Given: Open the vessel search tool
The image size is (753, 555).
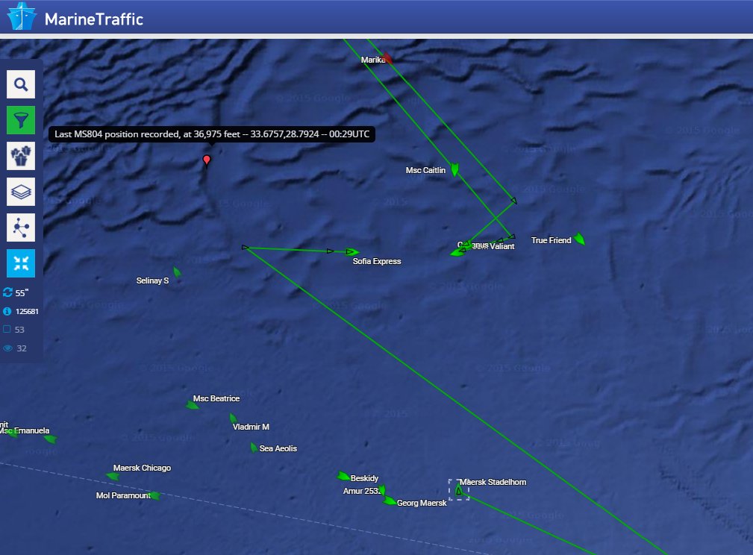Looking at the screenshot, I should point(21,84).
